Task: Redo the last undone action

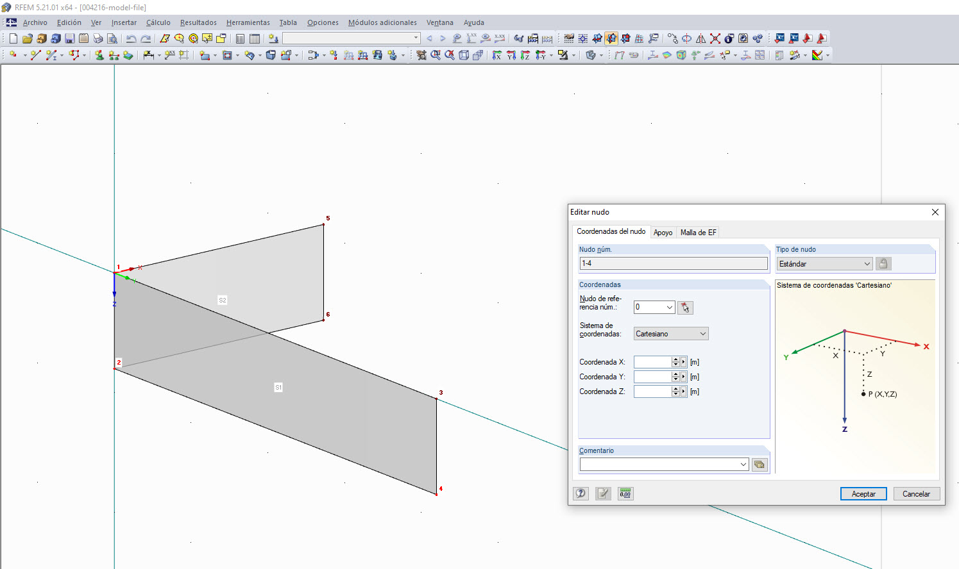Action: pyautogui.click(x=146, y=38)
